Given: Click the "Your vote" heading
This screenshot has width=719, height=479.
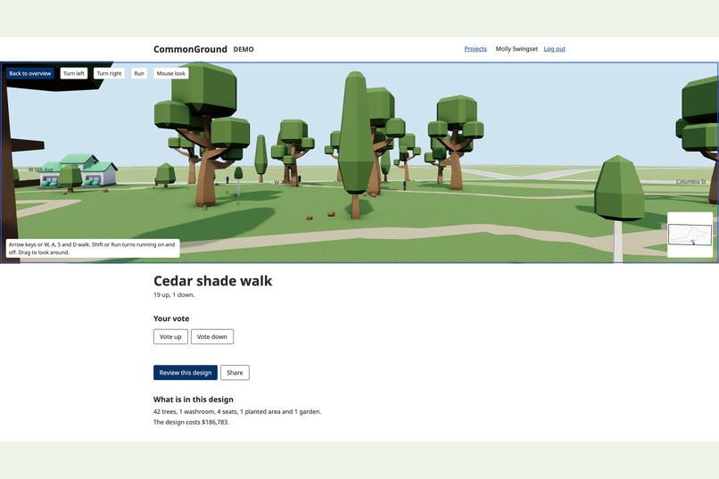Looking at the screenshot, I should tap(171, 318).
